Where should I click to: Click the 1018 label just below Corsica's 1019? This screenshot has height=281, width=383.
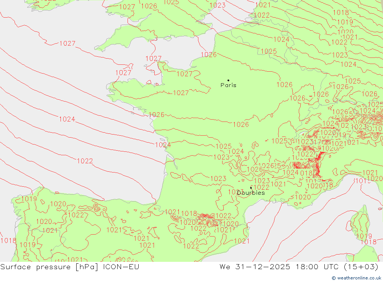(x=368, y=242)
